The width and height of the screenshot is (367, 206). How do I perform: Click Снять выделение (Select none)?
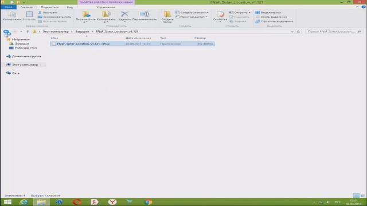coord(271,17)
